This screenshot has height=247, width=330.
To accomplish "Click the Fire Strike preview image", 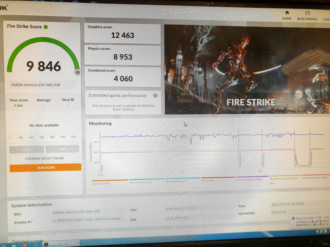I will [247, 69].
